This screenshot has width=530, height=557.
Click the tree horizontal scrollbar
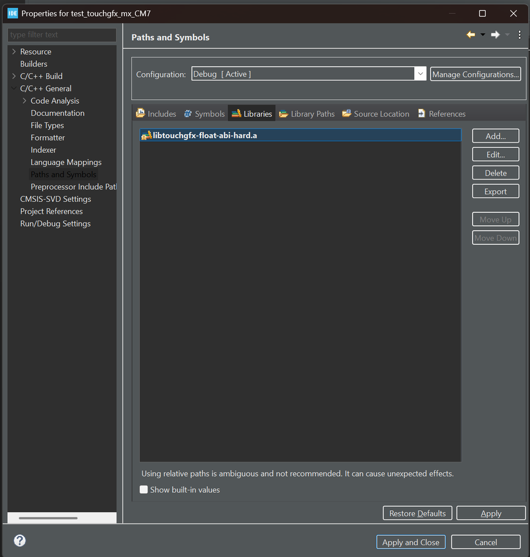[48, 518]
